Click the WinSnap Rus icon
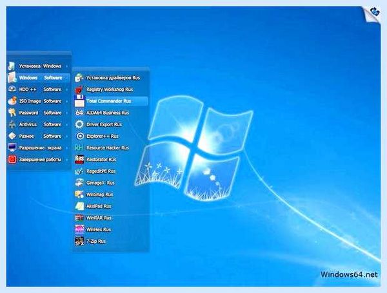 pos(79,194)
